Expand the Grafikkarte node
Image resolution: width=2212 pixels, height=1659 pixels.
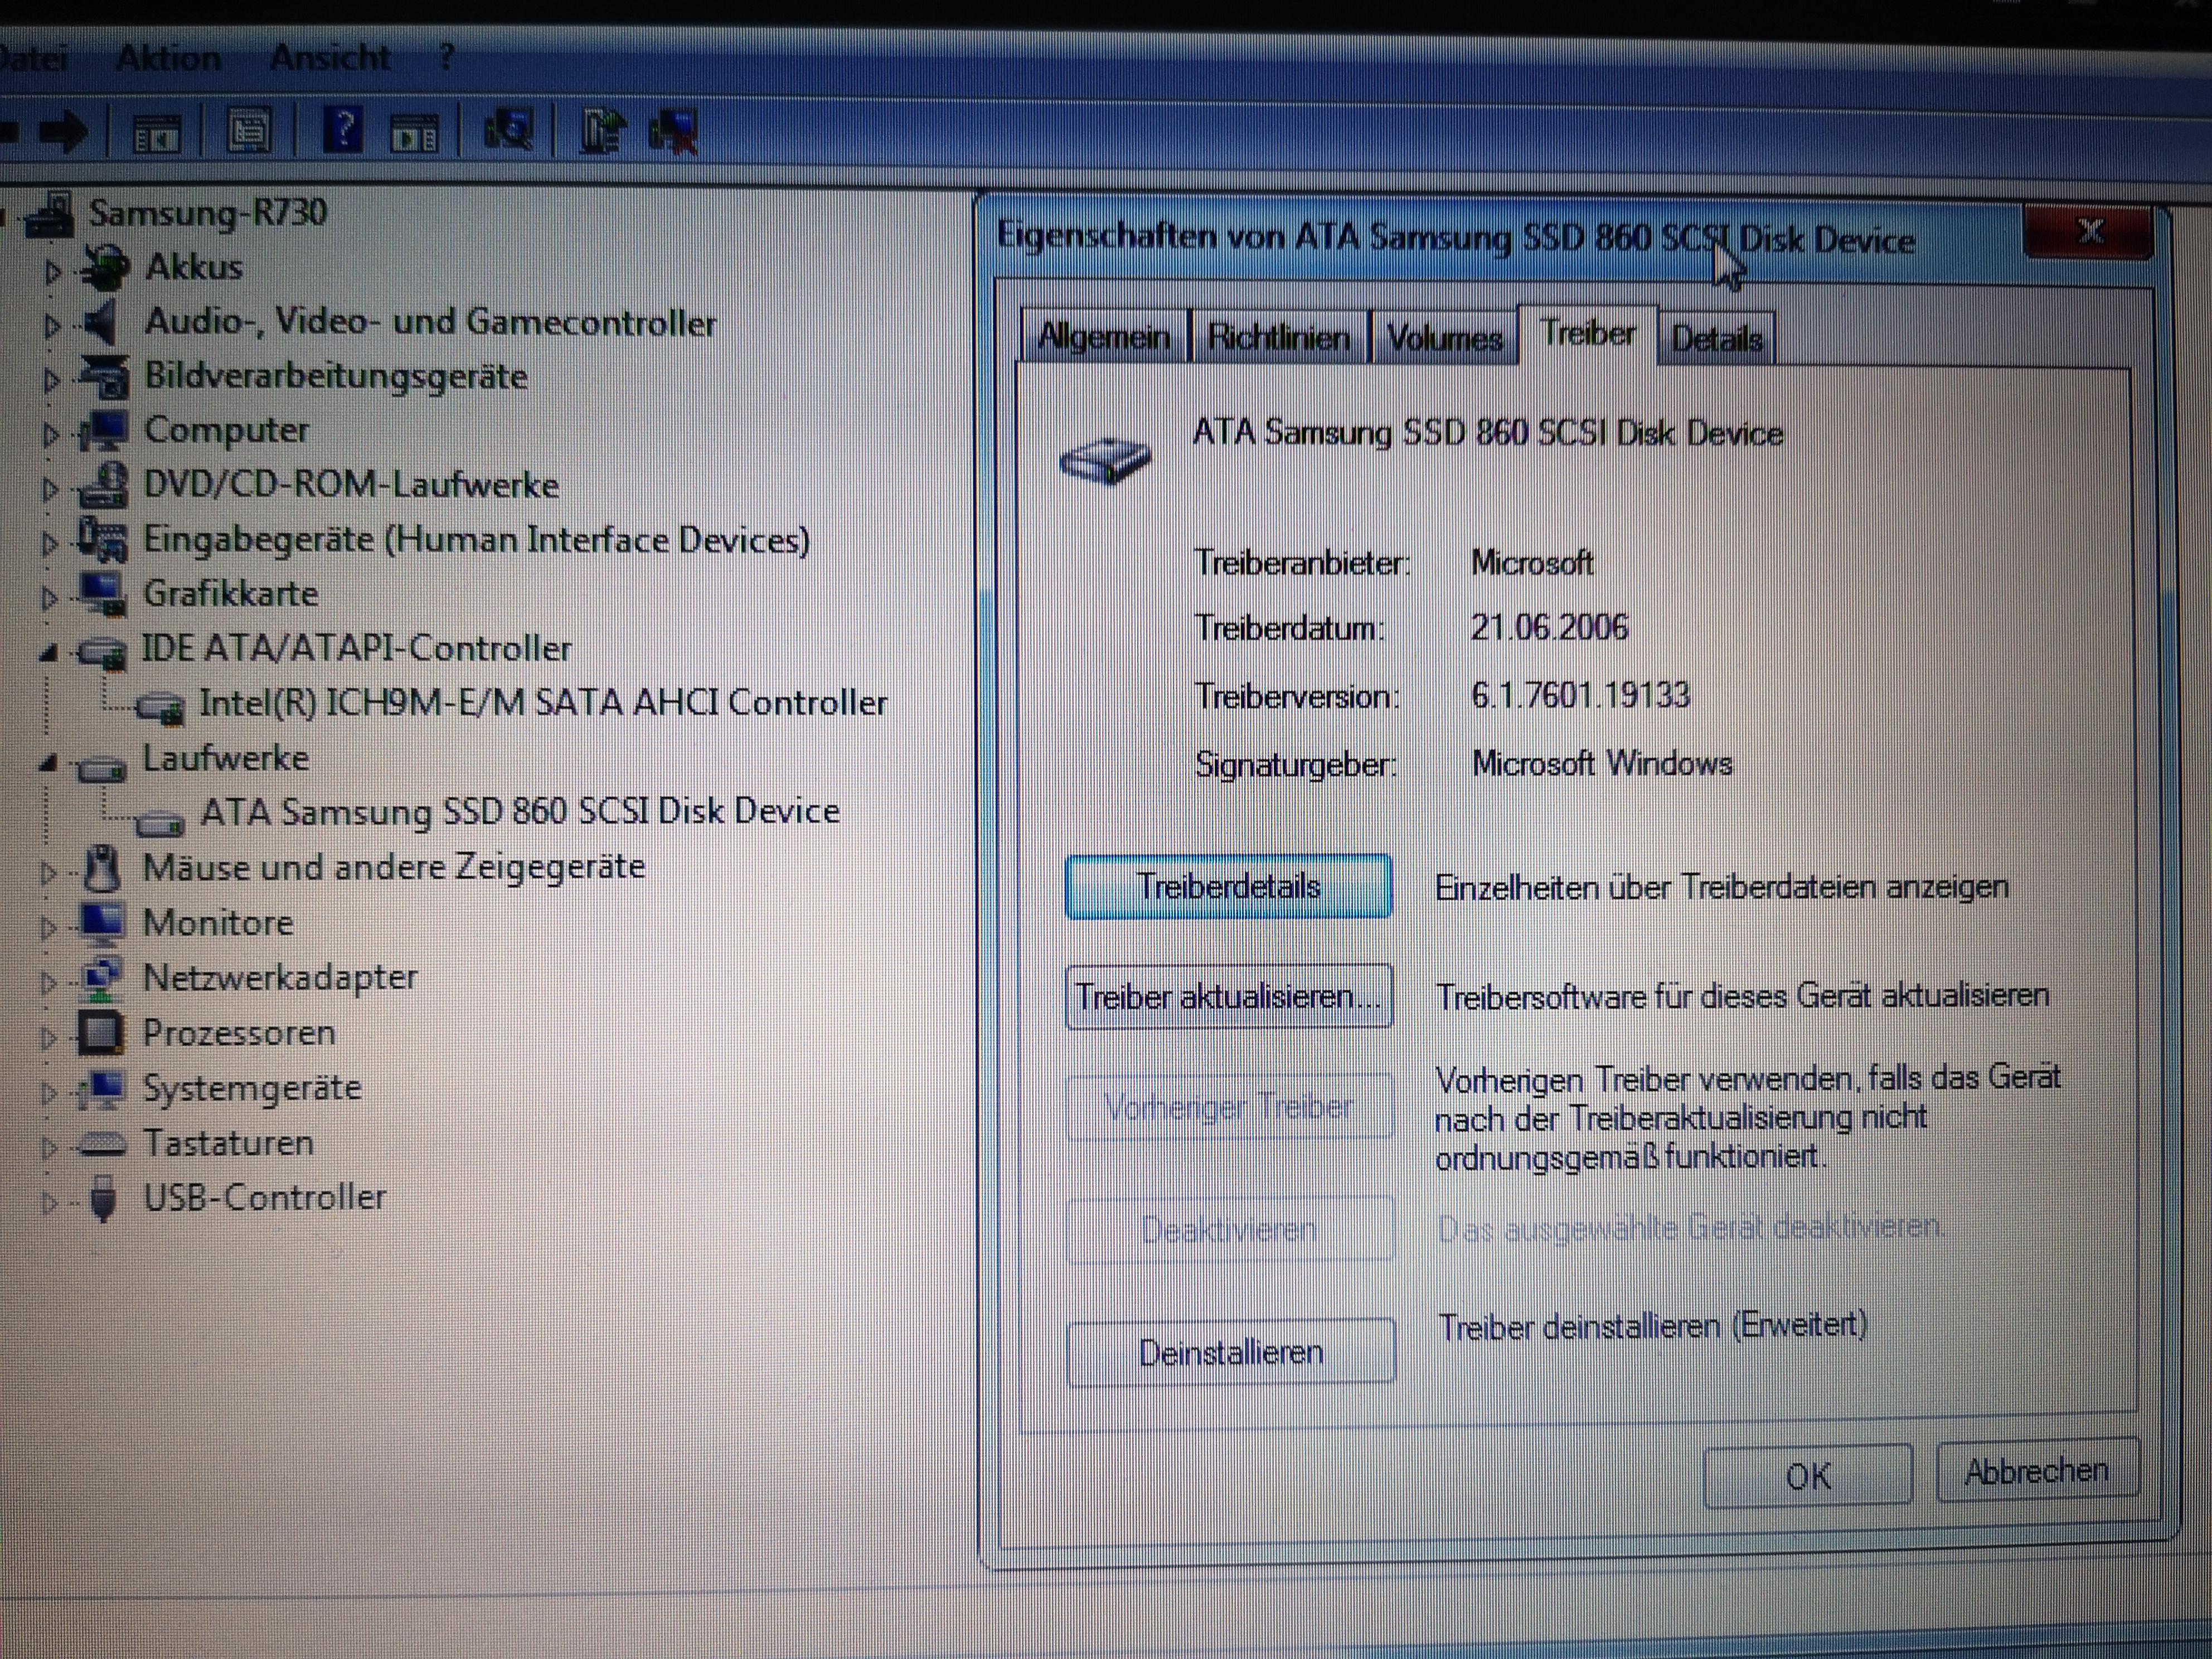[x=48, y=598]
